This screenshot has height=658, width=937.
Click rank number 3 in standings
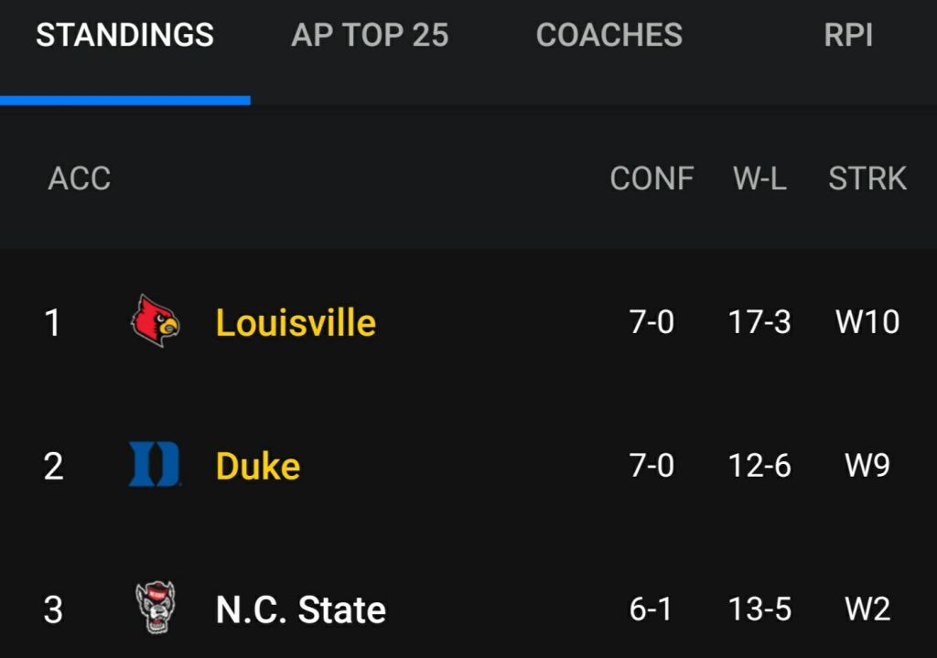click(x=53, y=609)
